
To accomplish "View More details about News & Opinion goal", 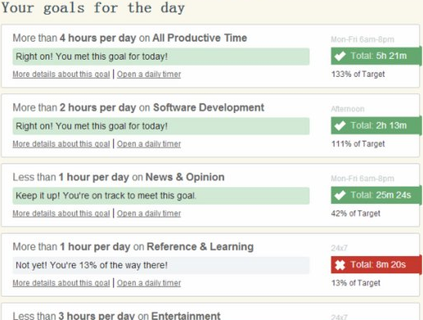I will point(61,214).
